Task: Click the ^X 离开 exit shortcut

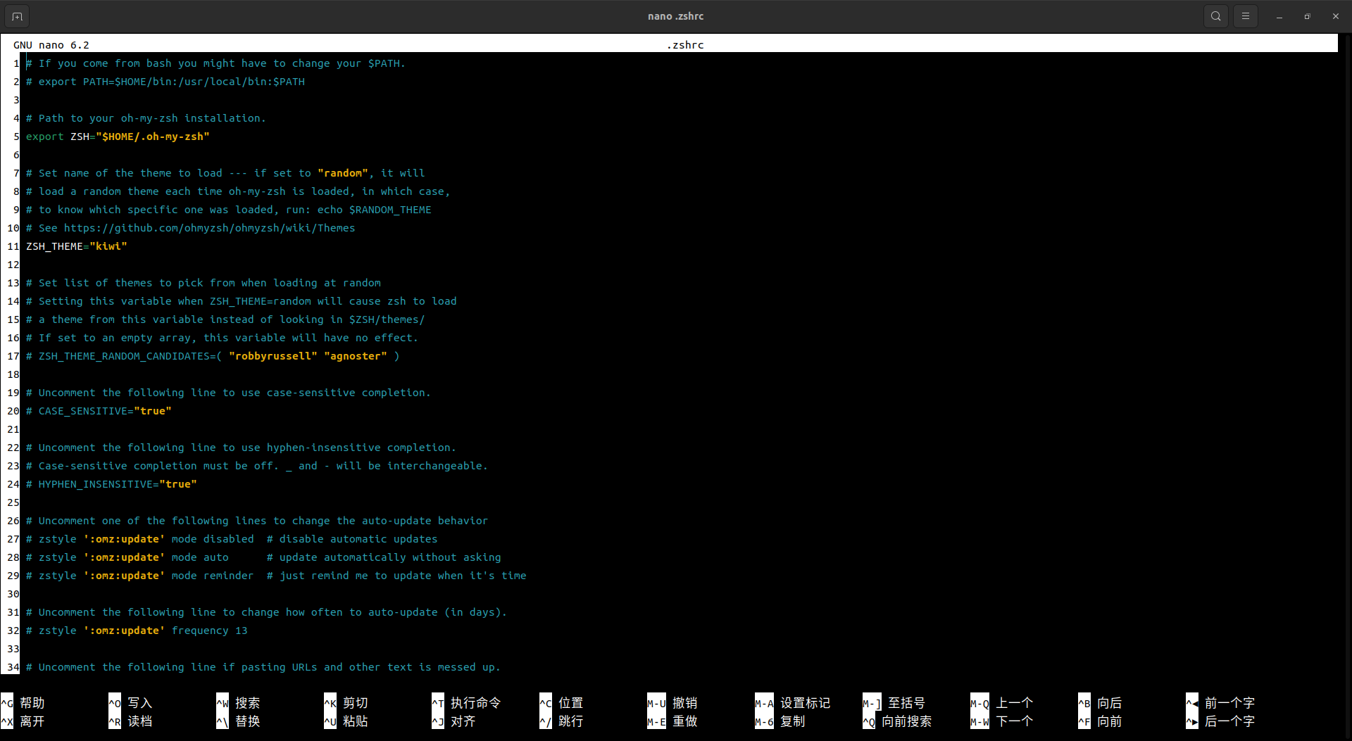Action: pos(23,721)
